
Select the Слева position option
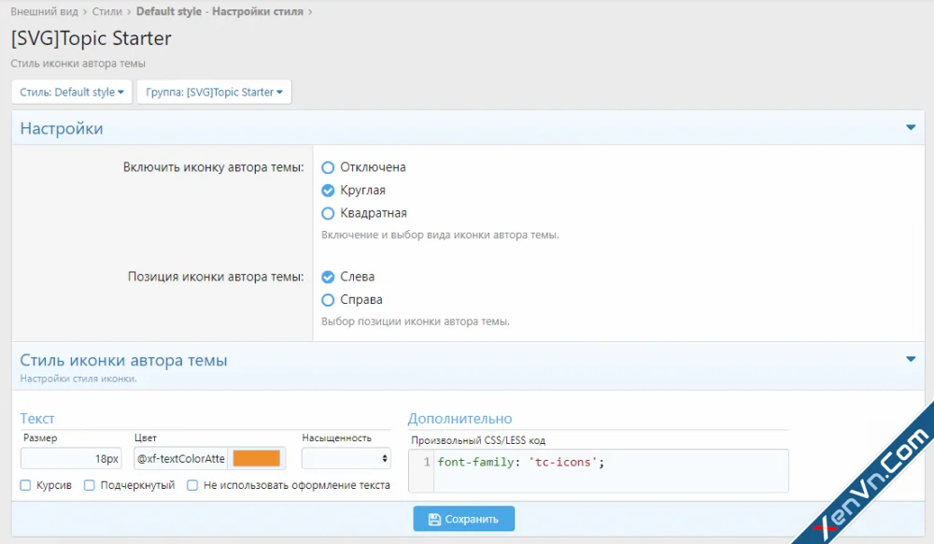tap(328, 277)
